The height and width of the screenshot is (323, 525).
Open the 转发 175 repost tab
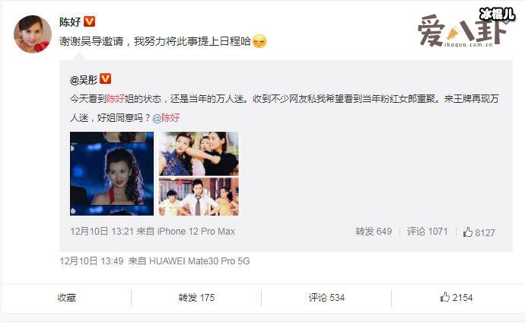(x=196, y=298)
